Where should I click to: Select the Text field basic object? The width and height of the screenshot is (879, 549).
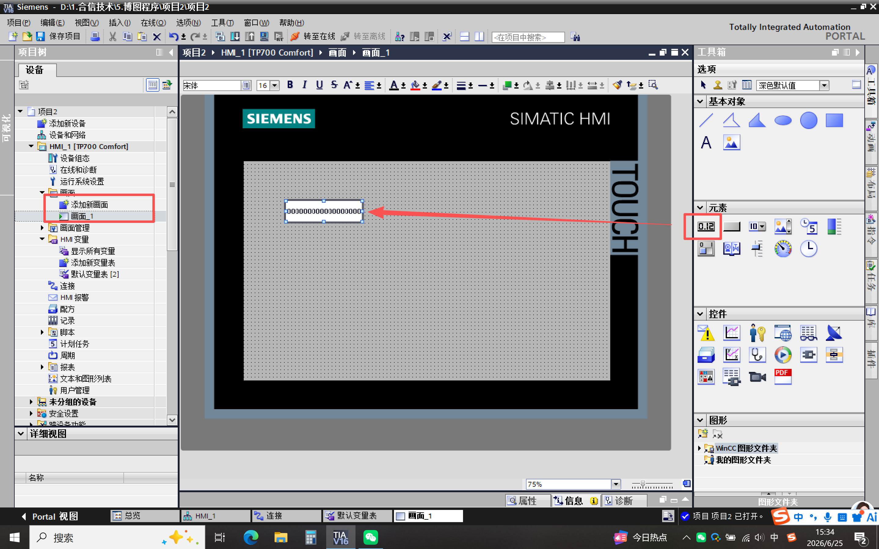(x=706, y=142)
